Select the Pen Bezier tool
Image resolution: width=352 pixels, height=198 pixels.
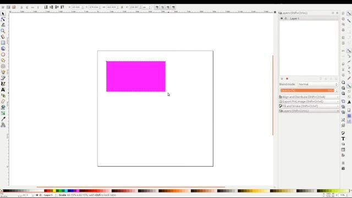tap(3, 78)
